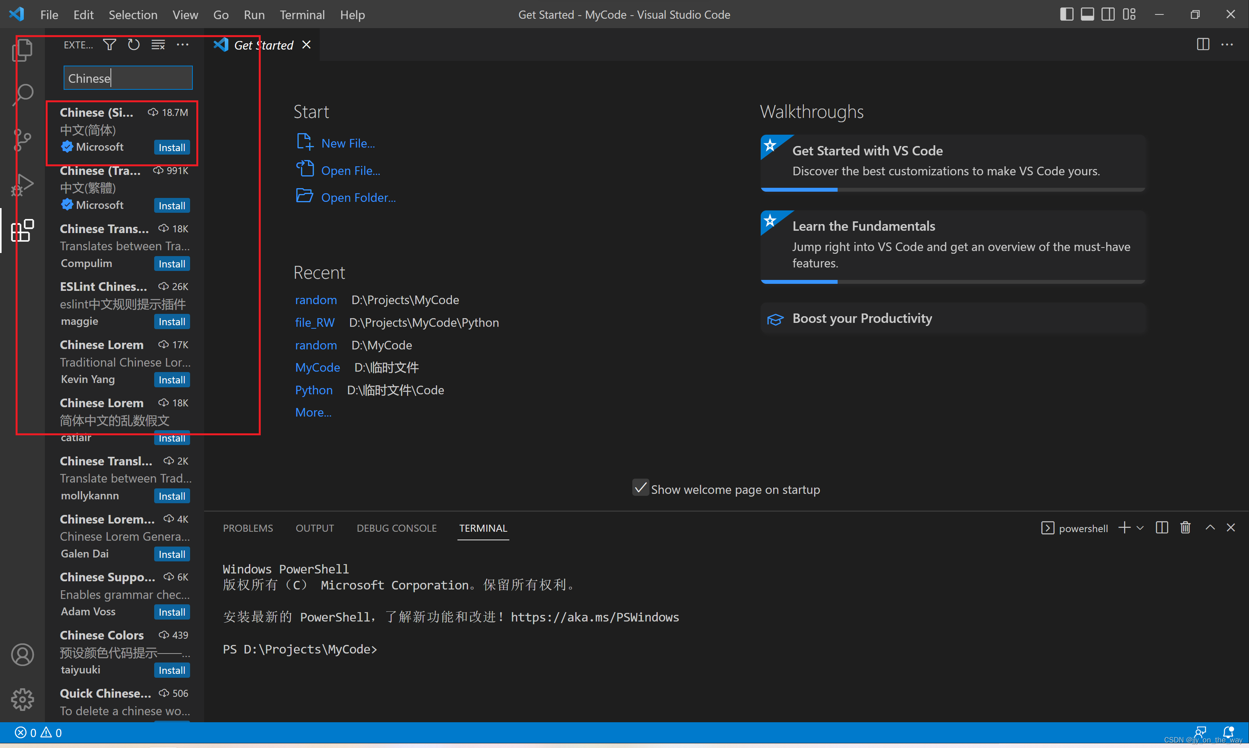Click More recent items link
Image resolution: width=1249 pixels, height=748 pixels.
click(313, 412)
